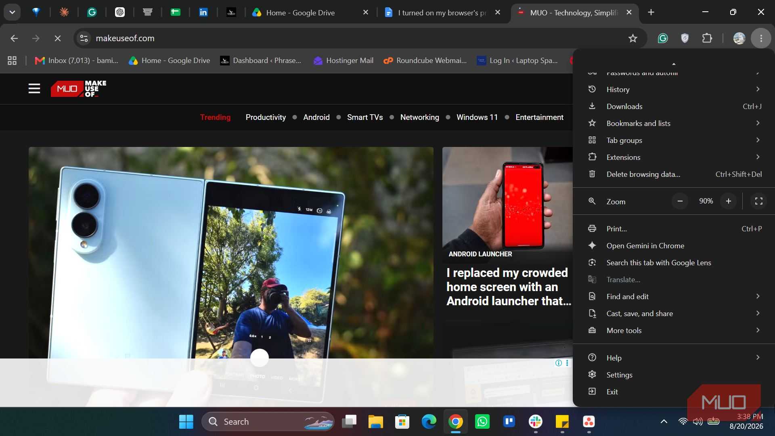The width and height of the screenshot is (775, 436).
Task: Open the Hostinger Mail bookmark
Action: 344,61
